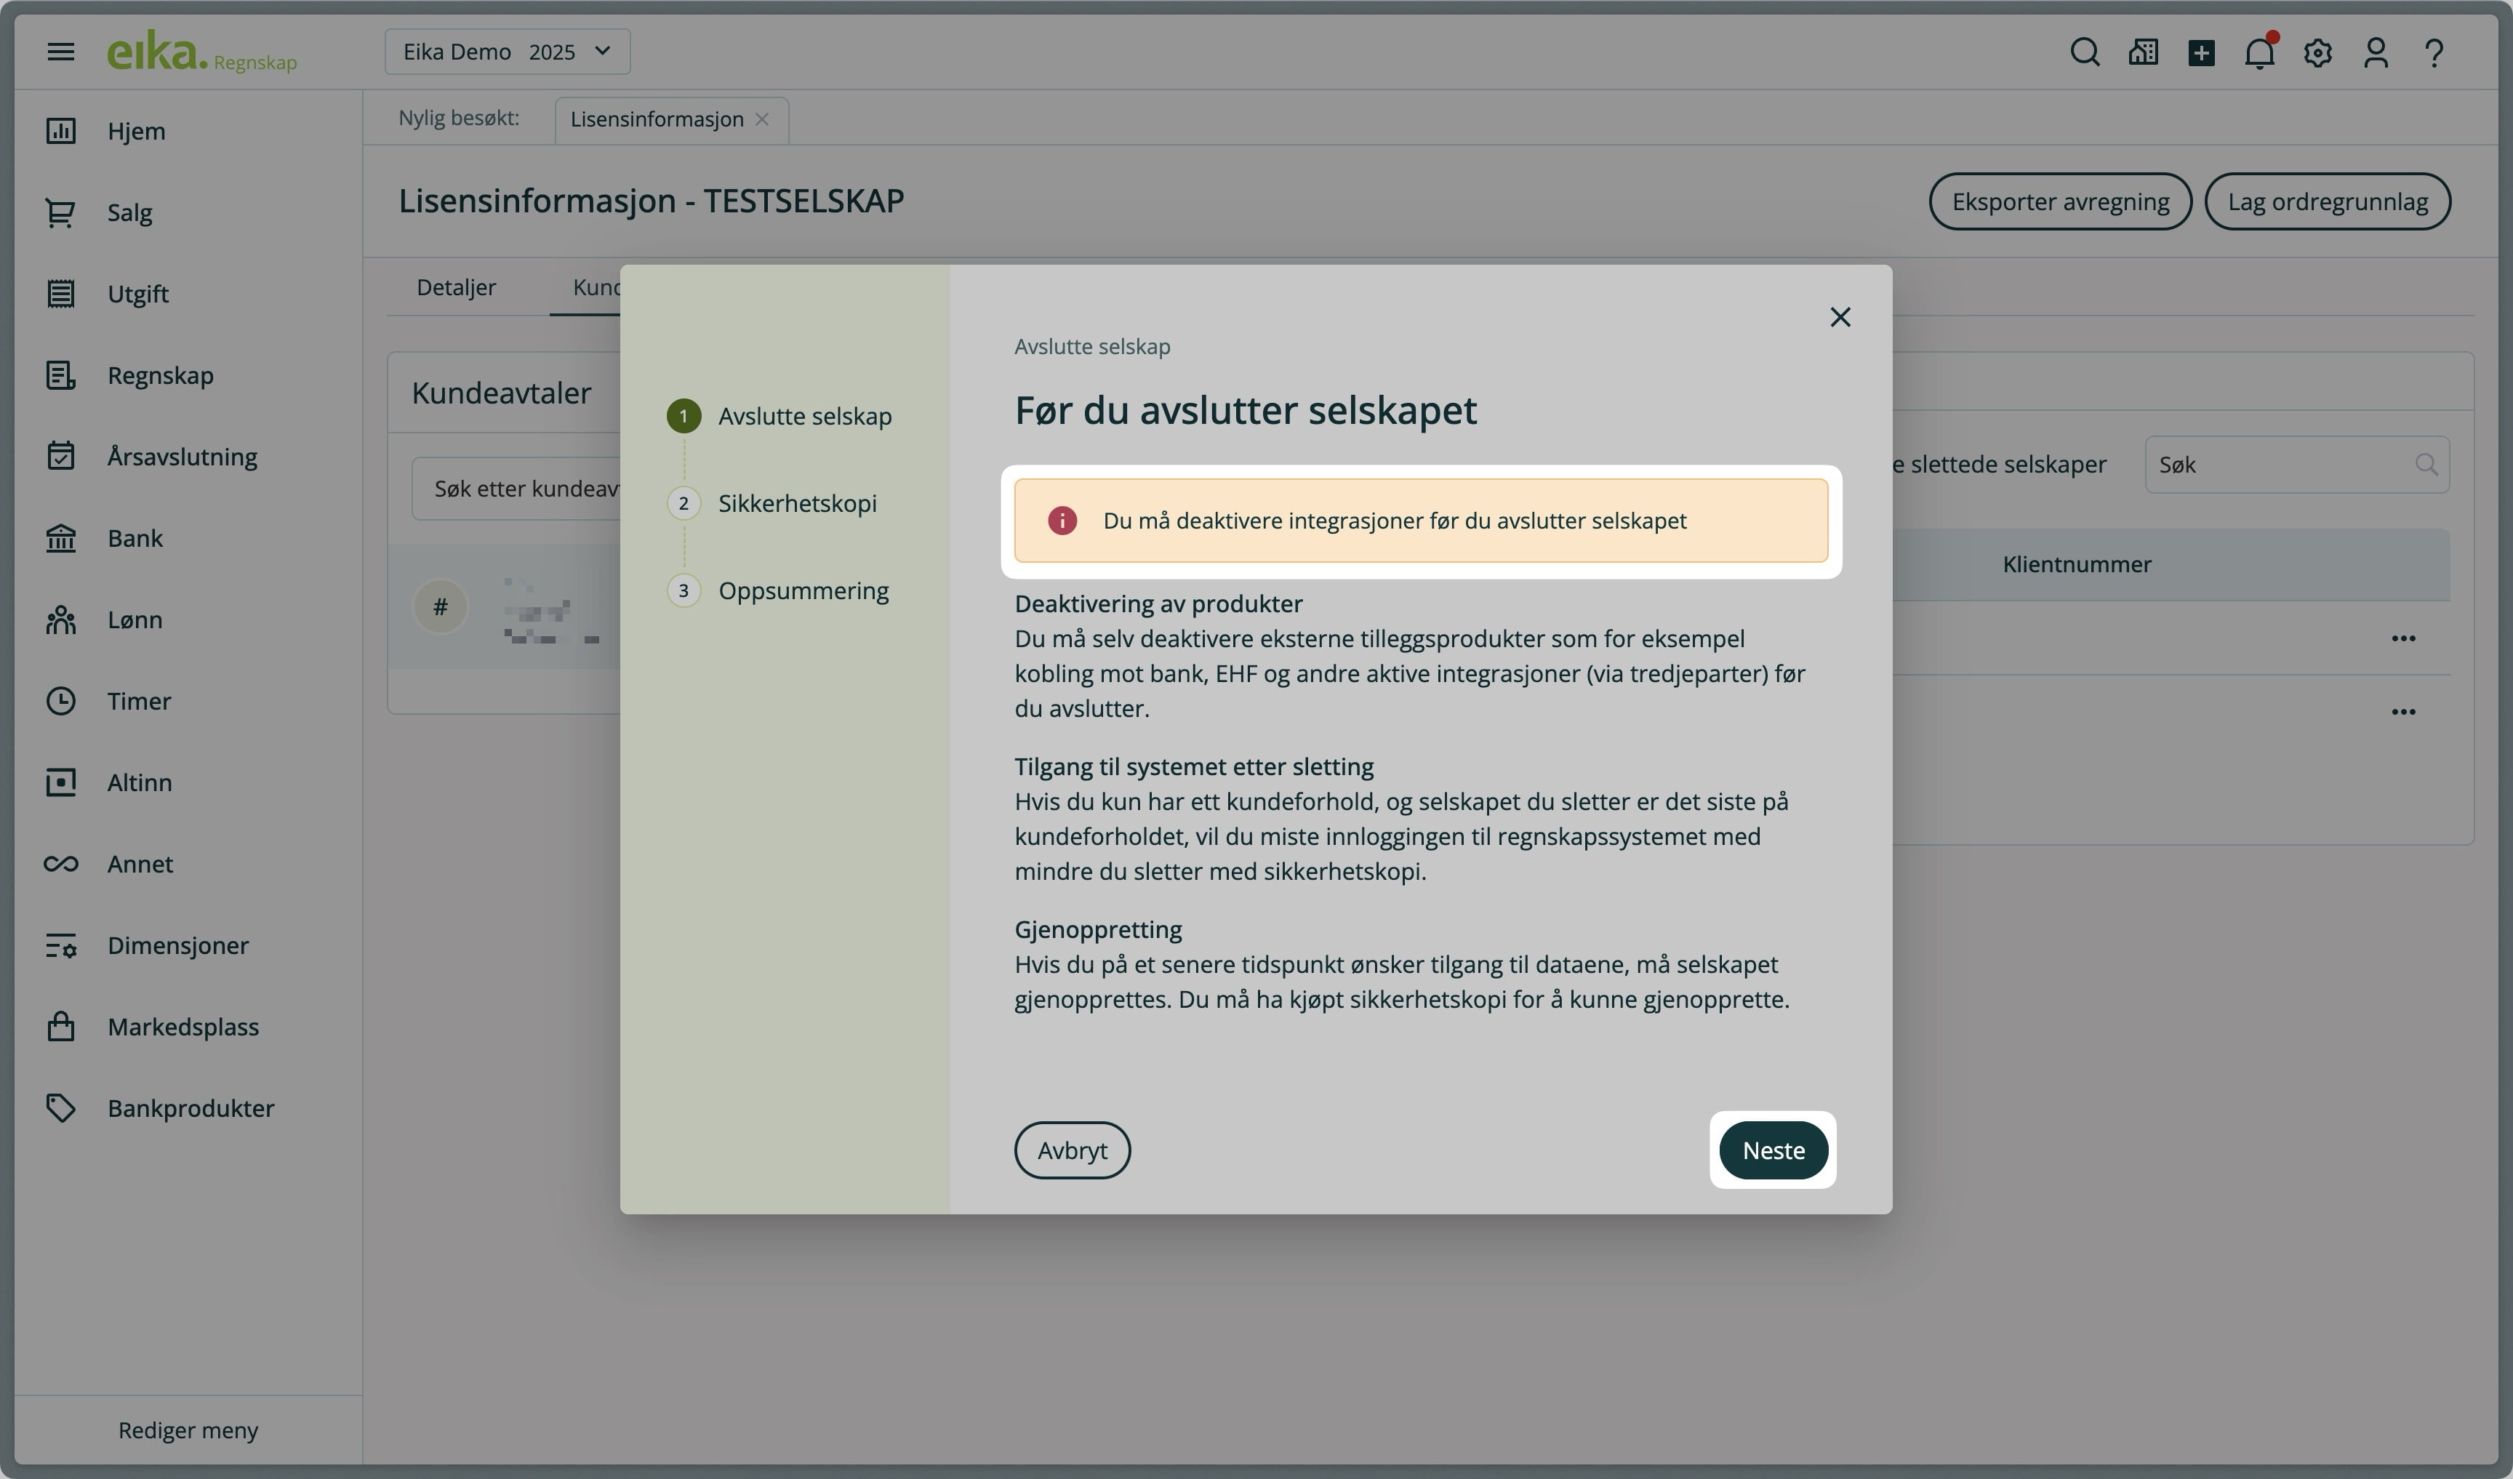Click the search magnifier icon in top bar
The image size is (2513, 1479).
[2084, 52]
